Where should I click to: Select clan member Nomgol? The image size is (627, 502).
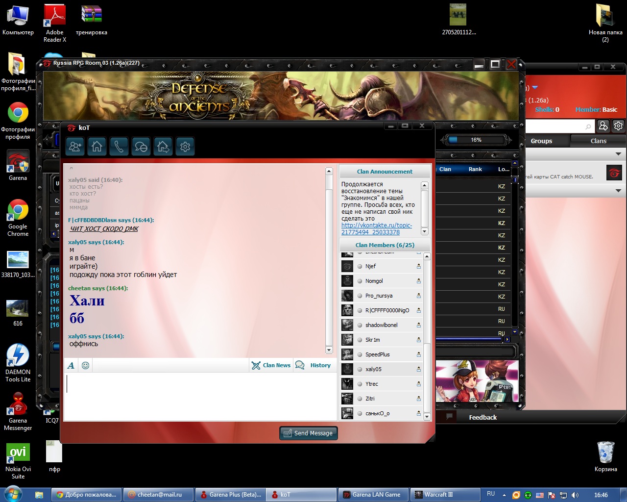tap(382, 281)
